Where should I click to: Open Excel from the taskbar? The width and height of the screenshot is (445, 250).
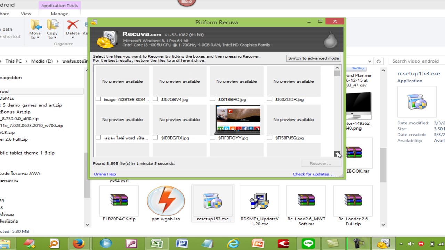pos(156,243)
